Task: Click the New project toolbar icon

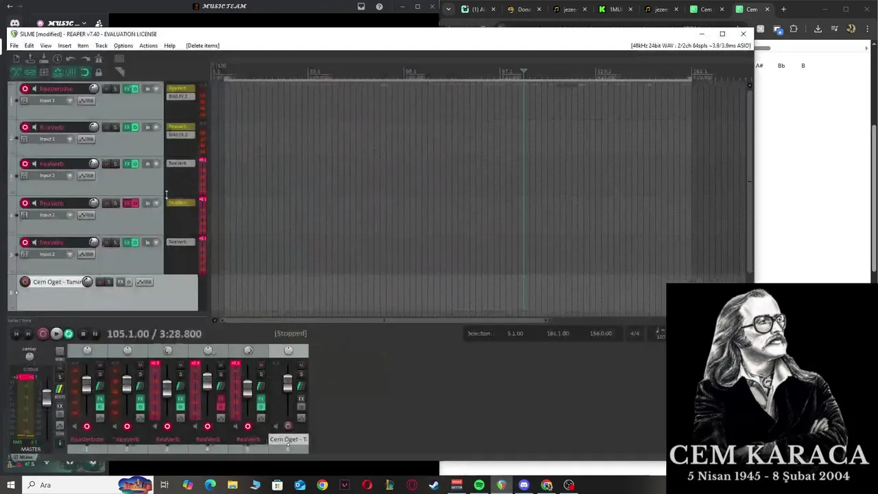Action: pyautogui.click(x=16, y=59)
